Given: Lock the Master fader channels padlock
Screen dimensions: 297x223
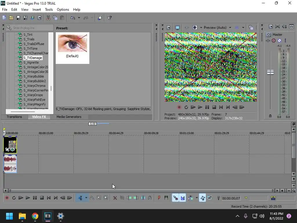Looking at the screenshot, I should pos(270,116).
